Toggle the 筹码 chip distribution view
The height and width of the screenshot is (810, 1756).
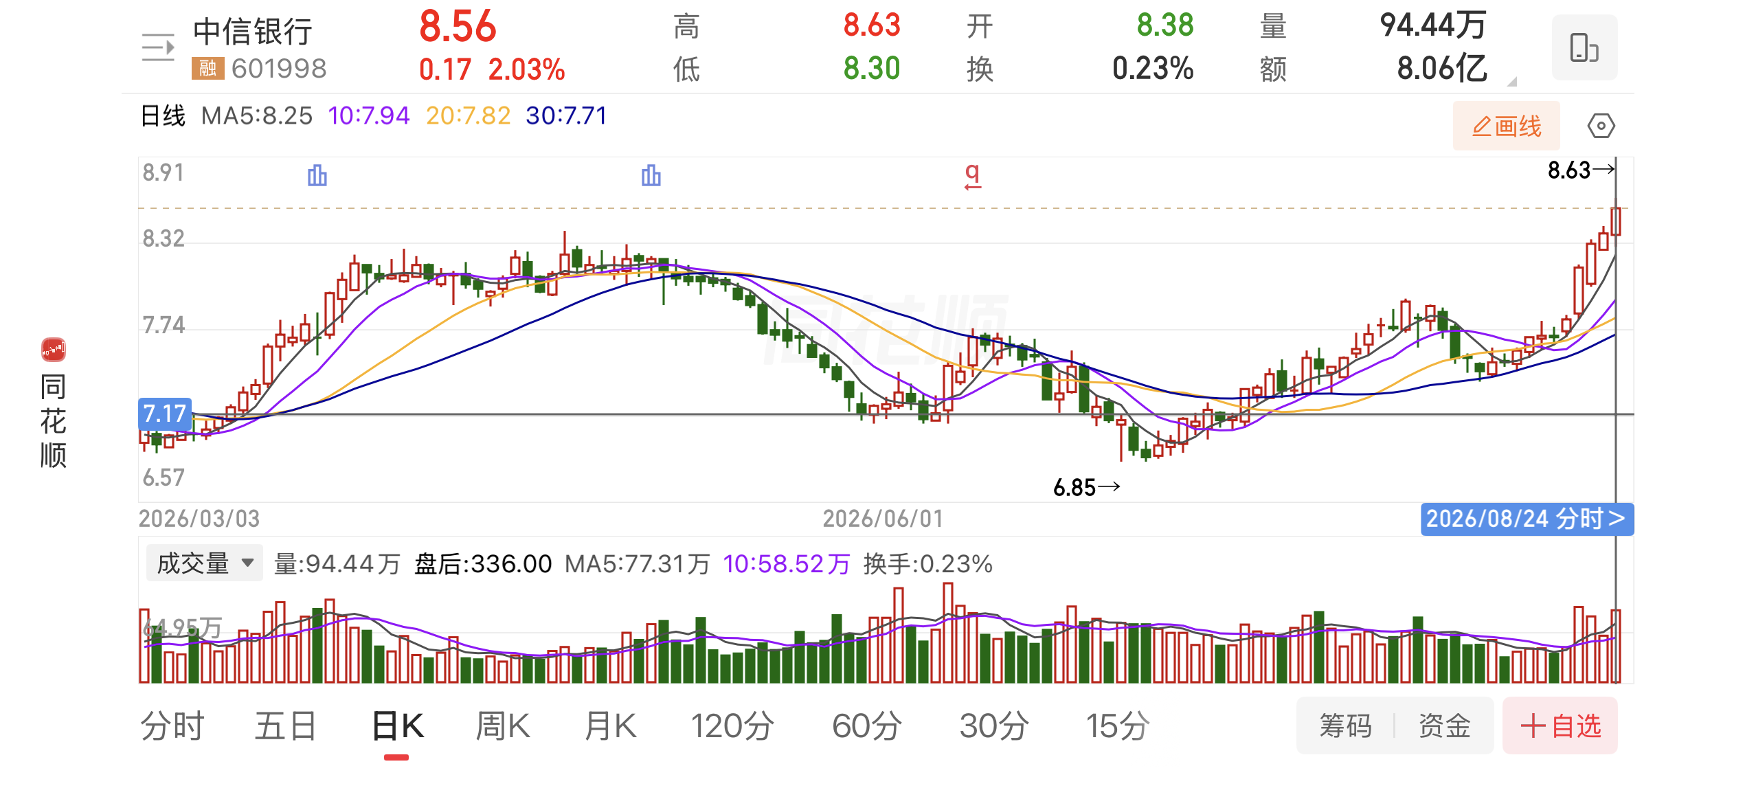tap(1345, 725)
